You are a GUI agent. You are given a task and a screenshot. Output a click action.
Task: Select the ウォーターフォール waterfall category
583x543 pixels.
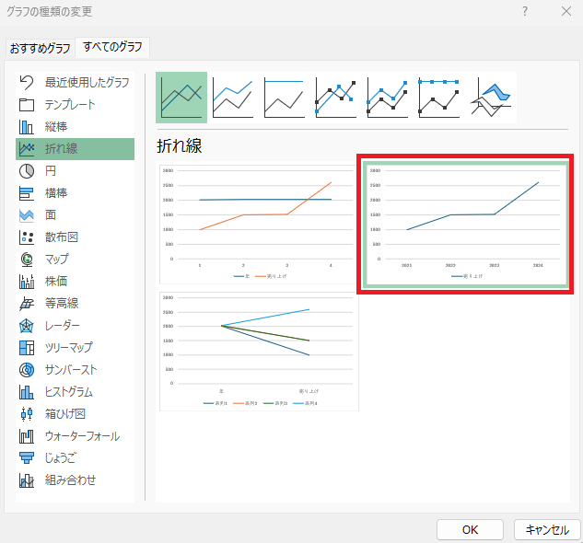(x=75, y=436)
